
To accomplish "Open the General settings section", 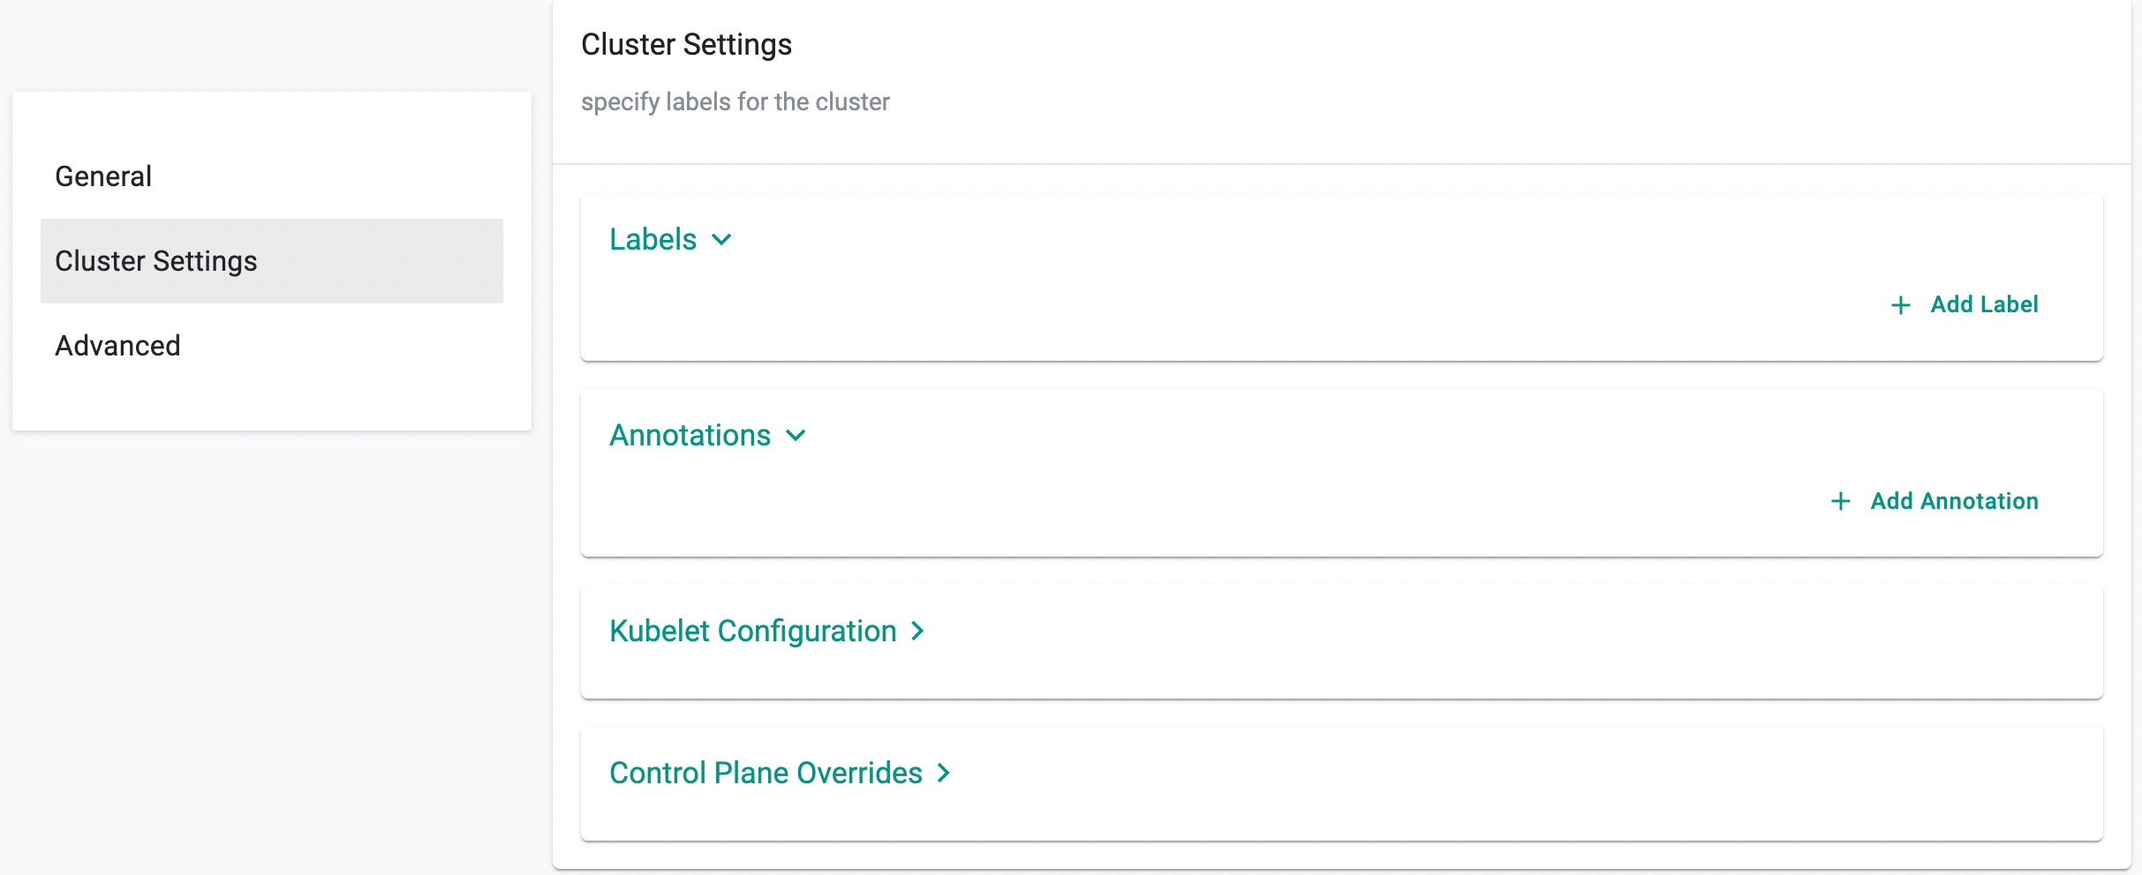I will [x=103, y=176].
